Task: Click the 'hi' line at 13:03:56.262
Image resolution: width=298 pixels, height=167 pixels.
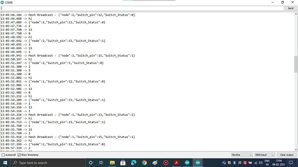Action: pyautogui.click(x=16, y=141)
